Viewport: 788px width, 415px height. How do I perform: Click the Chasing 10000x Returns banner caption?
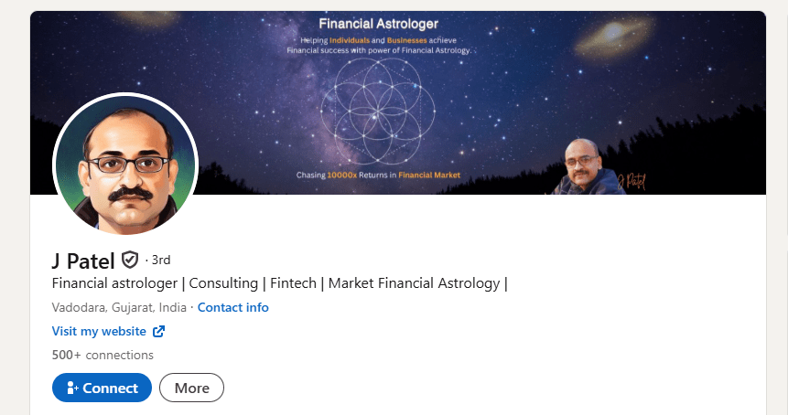(x=378, y=176)
